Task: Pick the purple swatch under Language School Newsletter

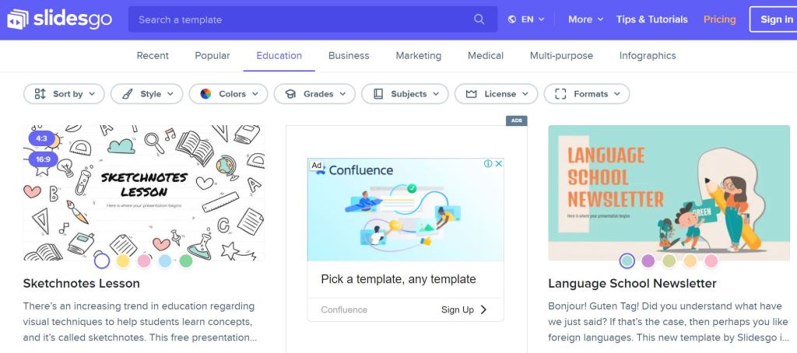Action: (648, 260)
